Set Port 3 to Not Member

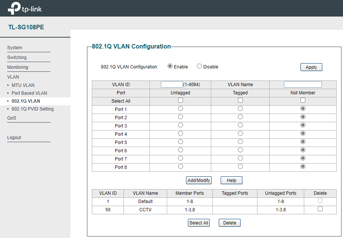303,125
